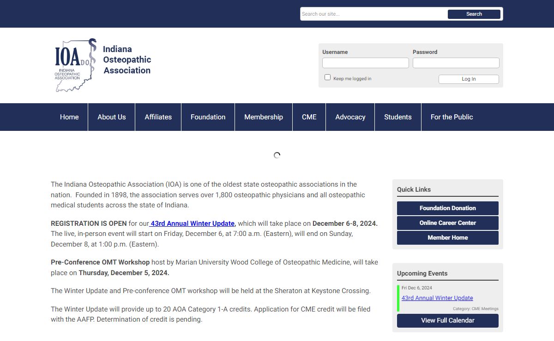Go to the Students section

click(x=398, y=117)
